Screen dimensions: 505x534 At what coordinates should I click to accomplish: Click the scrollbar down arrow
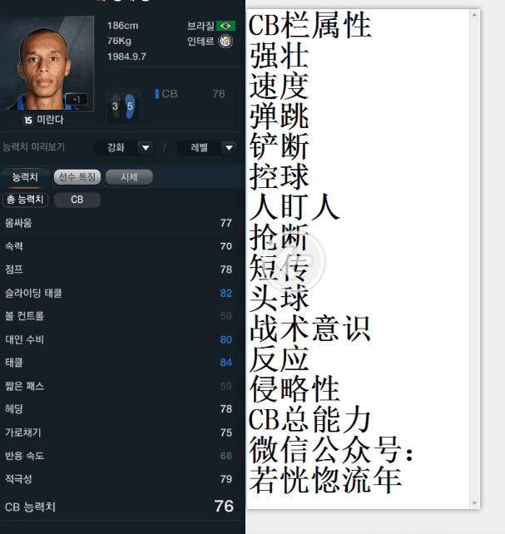coord(474,503)
